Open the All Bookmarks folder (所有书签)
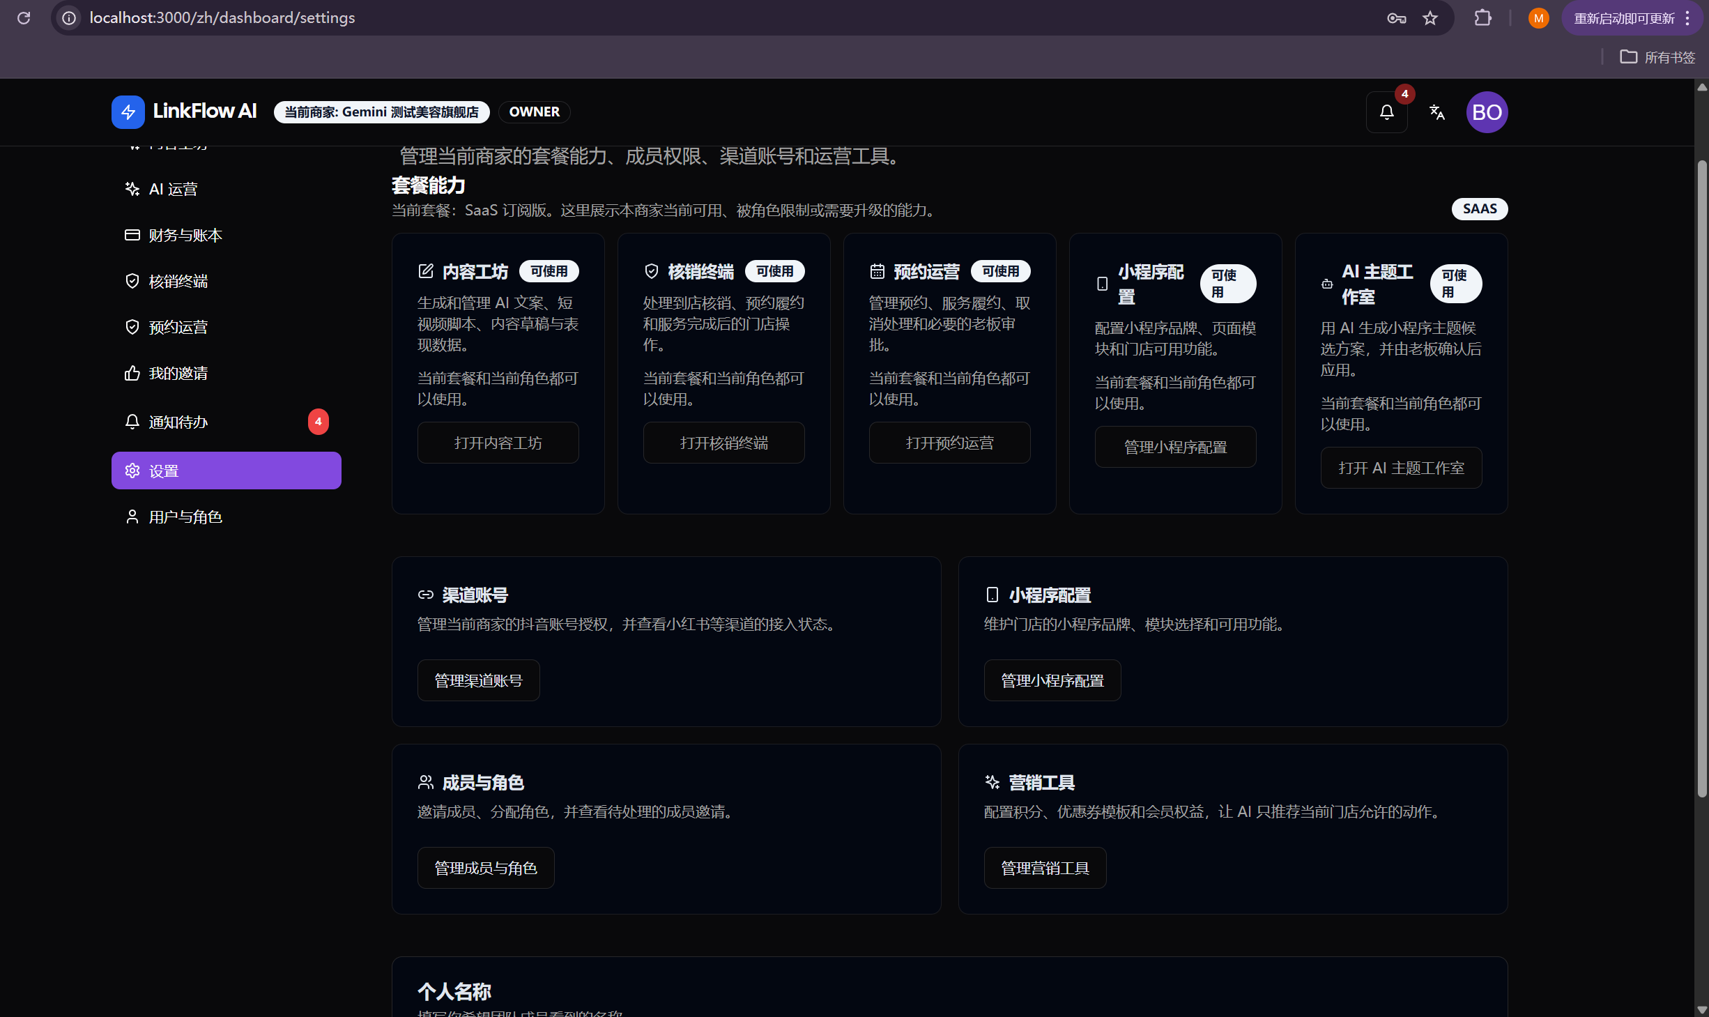Viewport: 1709px width, 1017px height. [x=1657, y=57]
